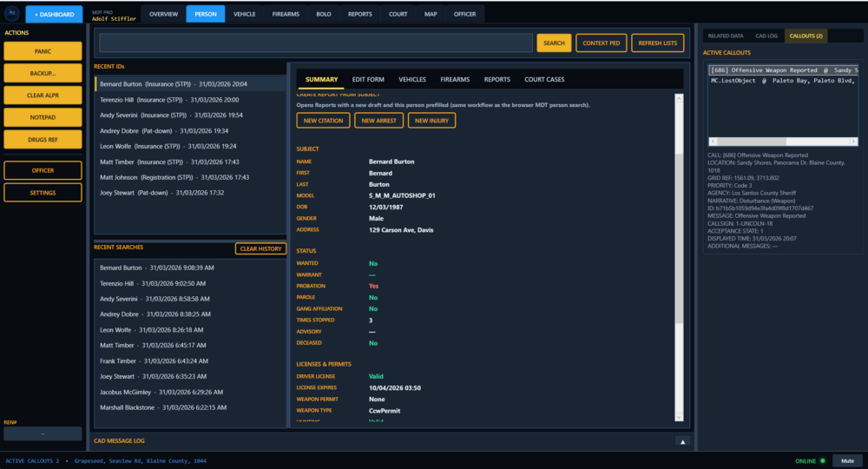This screenshot has height=469, width=868.
Task: Select MC.LostObject Paleto Bay callout row
Action: pyautogui.click(x=783, y=81)
